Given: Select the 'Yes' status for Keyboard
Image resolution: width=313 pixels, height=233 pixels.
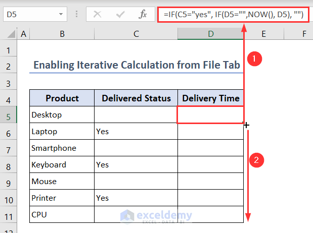Looking at the screenshot, I should [136, 165].
